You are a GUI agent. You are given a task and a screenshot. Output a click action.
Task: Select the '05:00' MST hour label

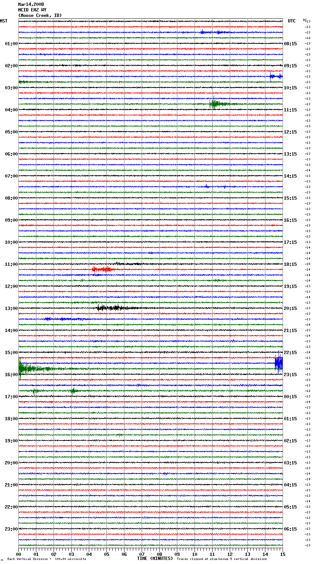[11, 132]
